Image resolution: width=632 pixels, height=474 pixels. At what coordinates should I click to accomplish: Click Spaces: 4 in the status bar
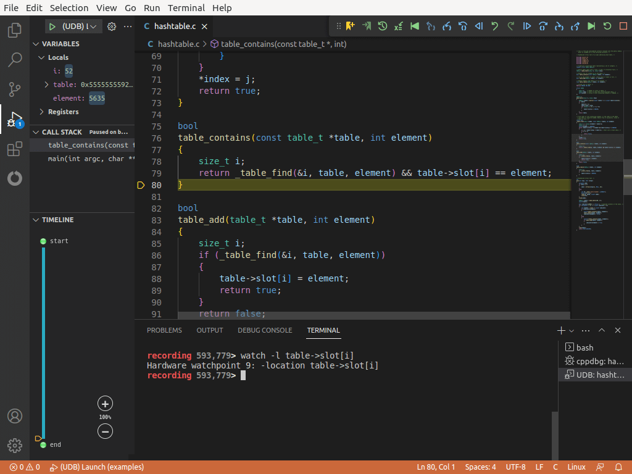coord(480,467)
